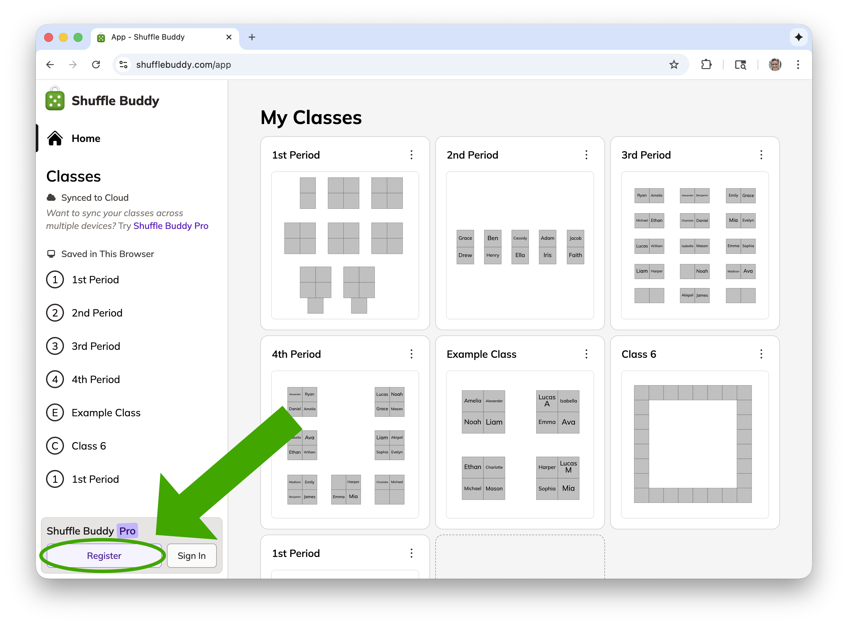Click the circled 2 icon for 2nd Period

tap(55, 313)
